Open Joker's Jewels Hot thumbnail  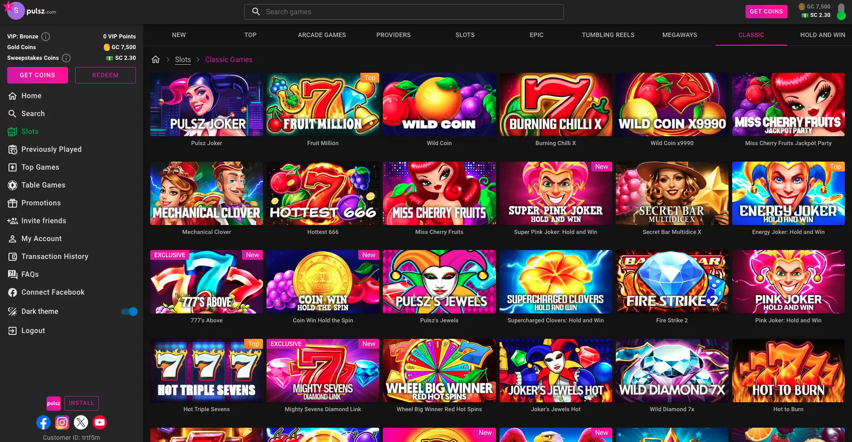coord(556,371)
